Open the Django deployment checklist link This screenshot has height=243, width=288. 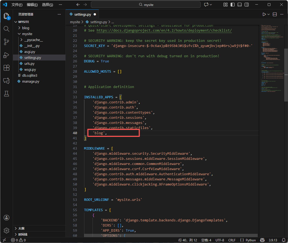coord(164,31)
